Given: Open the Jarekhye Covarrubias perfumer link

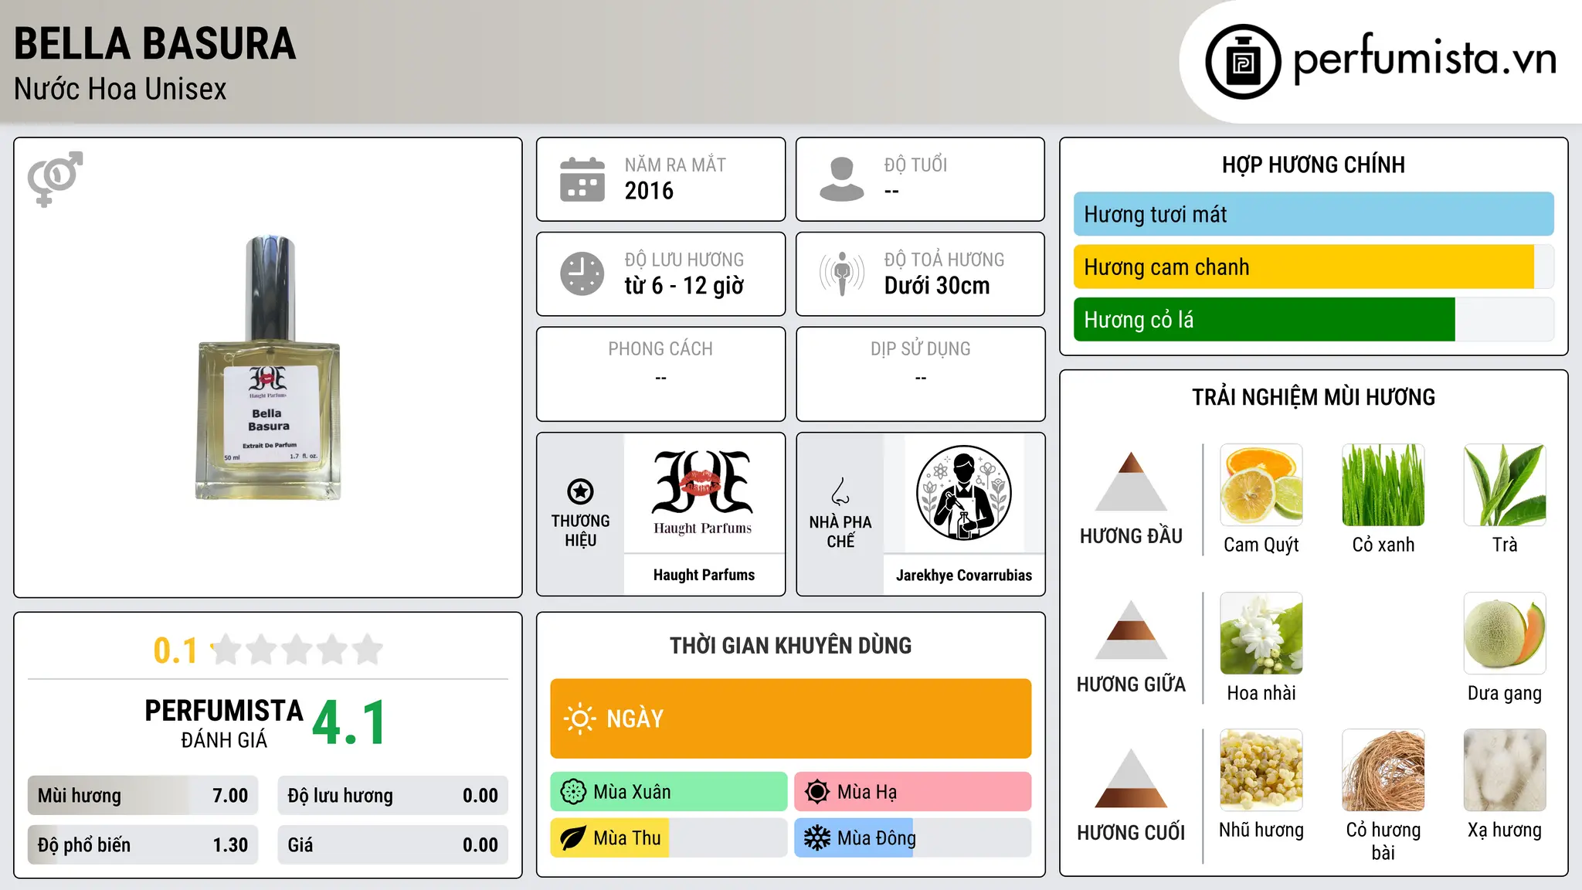Looking at the screenshot, I should coord(964,575).
